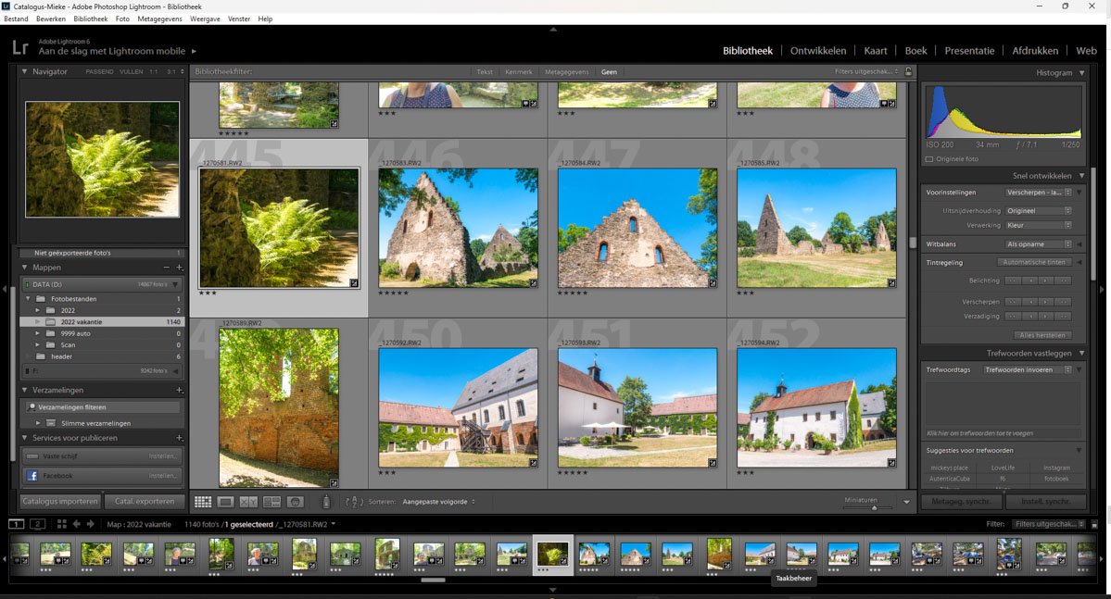Select grid thumbnail _1270594.RW2
The image size is (1111, 599).
[x=816, y=407]
